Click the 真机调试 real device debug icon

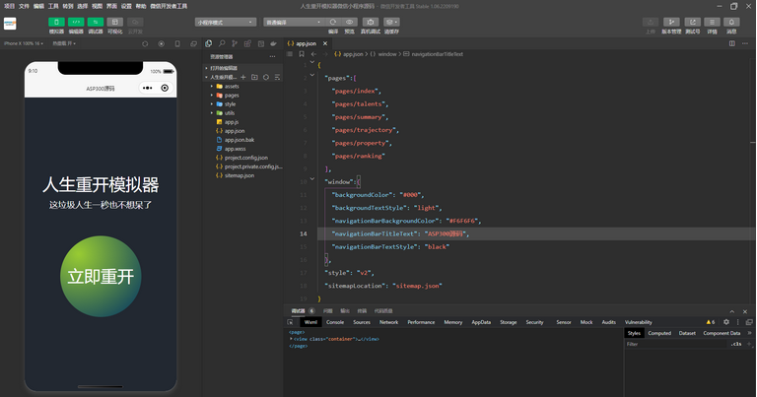[x=370, y=22]
